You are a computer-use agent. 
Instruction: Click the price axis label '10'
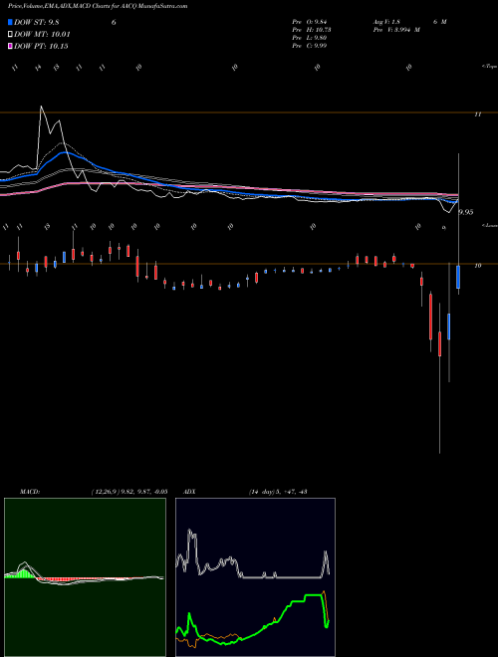coord(477,265)
